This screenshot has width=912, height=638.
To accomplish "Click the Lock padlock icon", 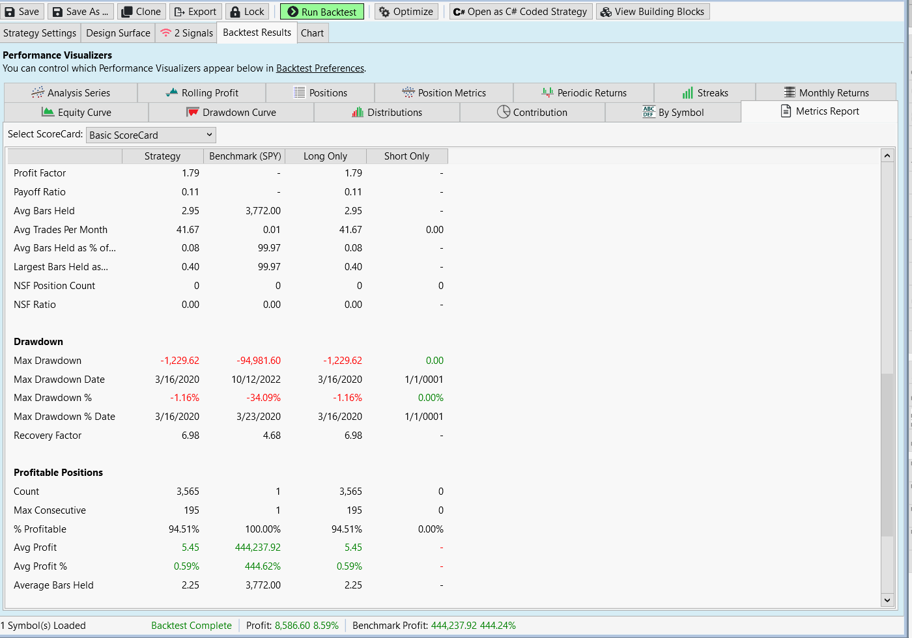I will [235, 12].
